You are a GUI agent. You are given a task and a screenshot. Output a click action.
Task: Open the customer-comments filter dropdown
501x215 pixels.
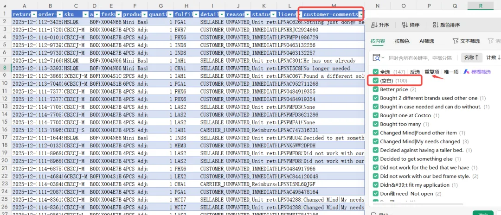point(361,15)
